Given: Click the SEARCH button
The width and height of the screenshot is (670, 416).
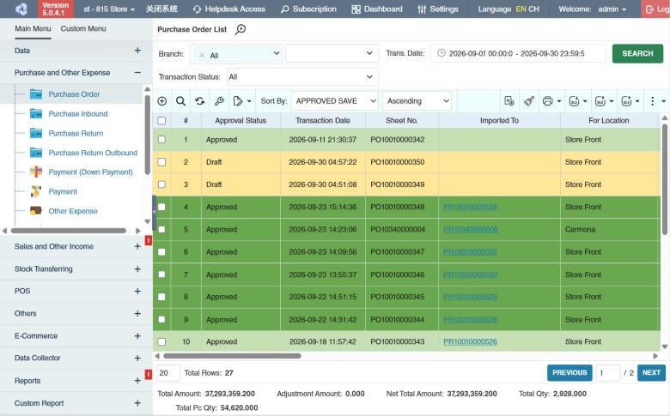Looking at the screenshot, I should [x=637, y=53].
